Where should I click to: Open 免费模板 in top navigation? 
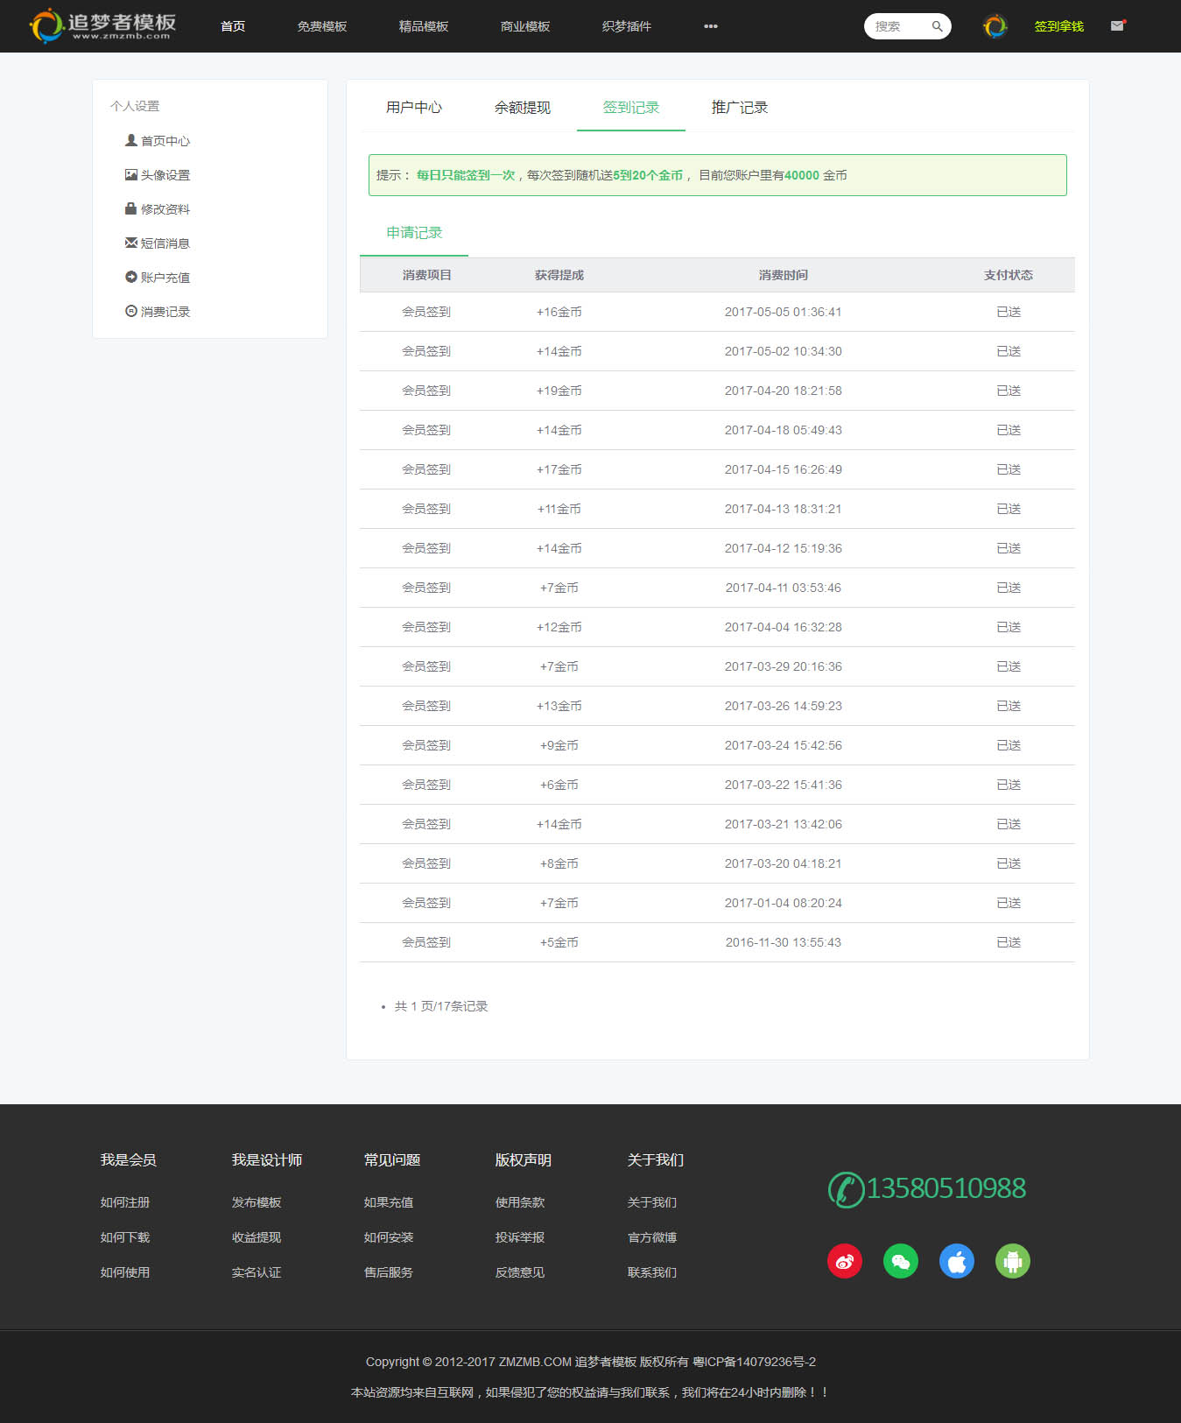click(x=321, y=26)
